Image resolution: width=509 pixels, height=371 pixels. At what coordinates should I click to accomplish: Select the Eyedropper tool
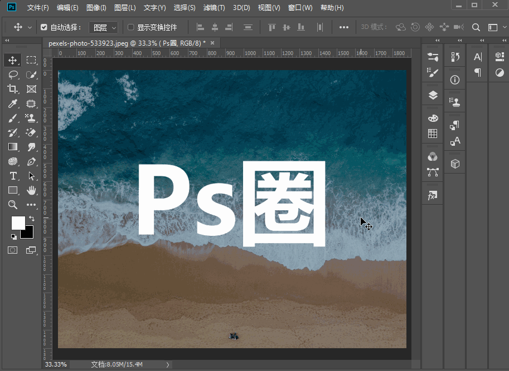tap(13, 103)
